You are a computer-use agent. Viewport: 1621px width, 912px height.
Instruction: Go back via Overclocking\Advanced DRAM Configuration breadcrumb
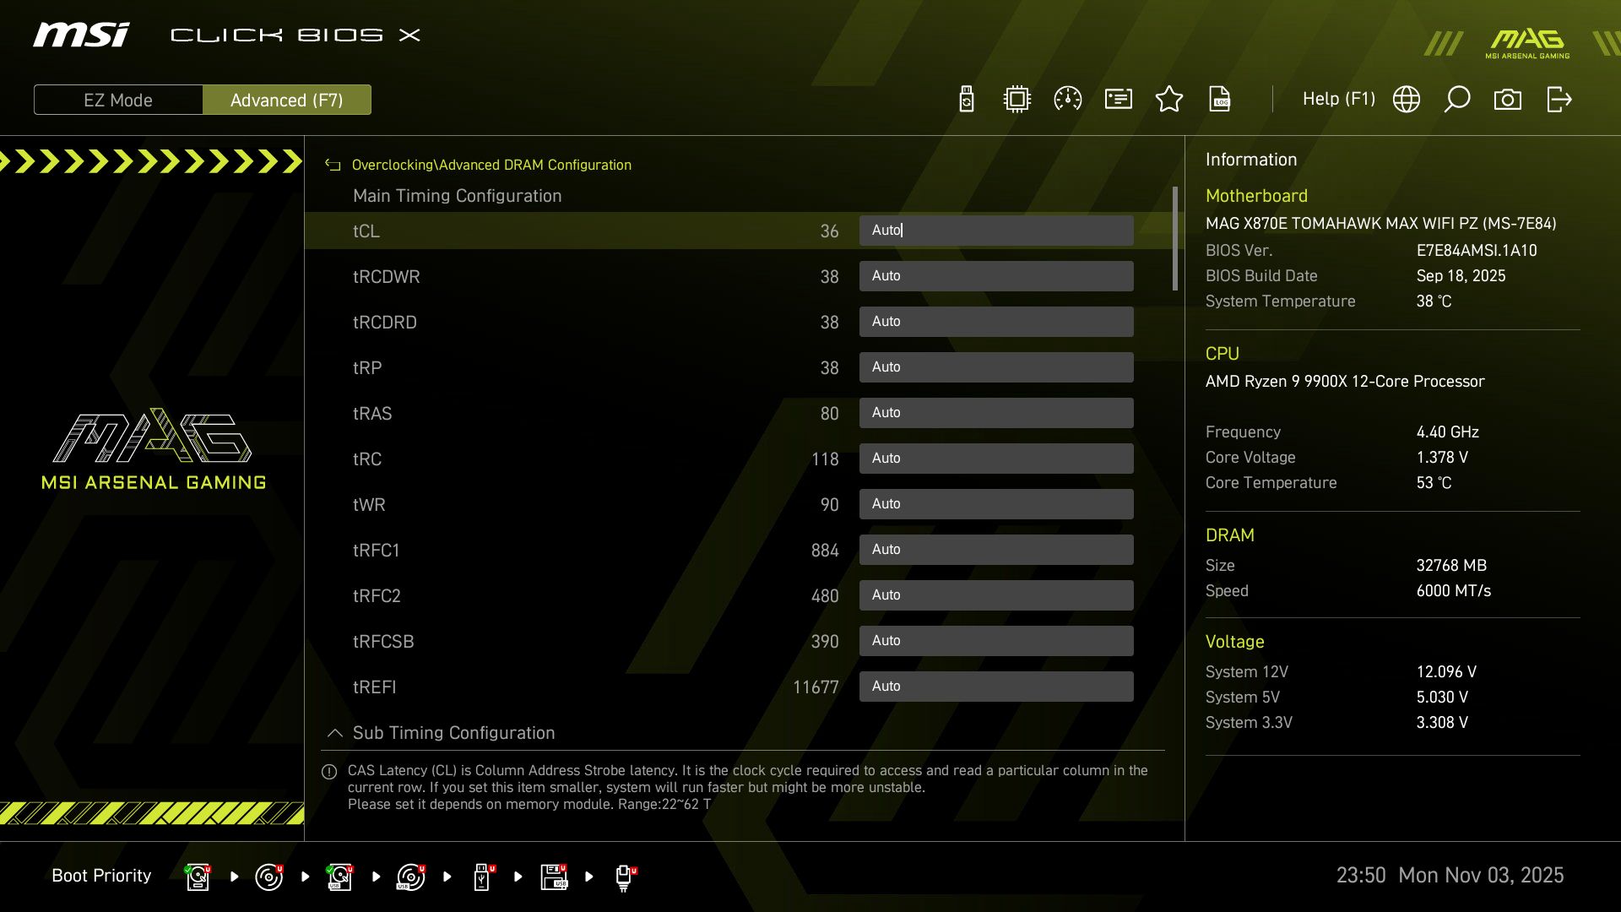point(492,165)
